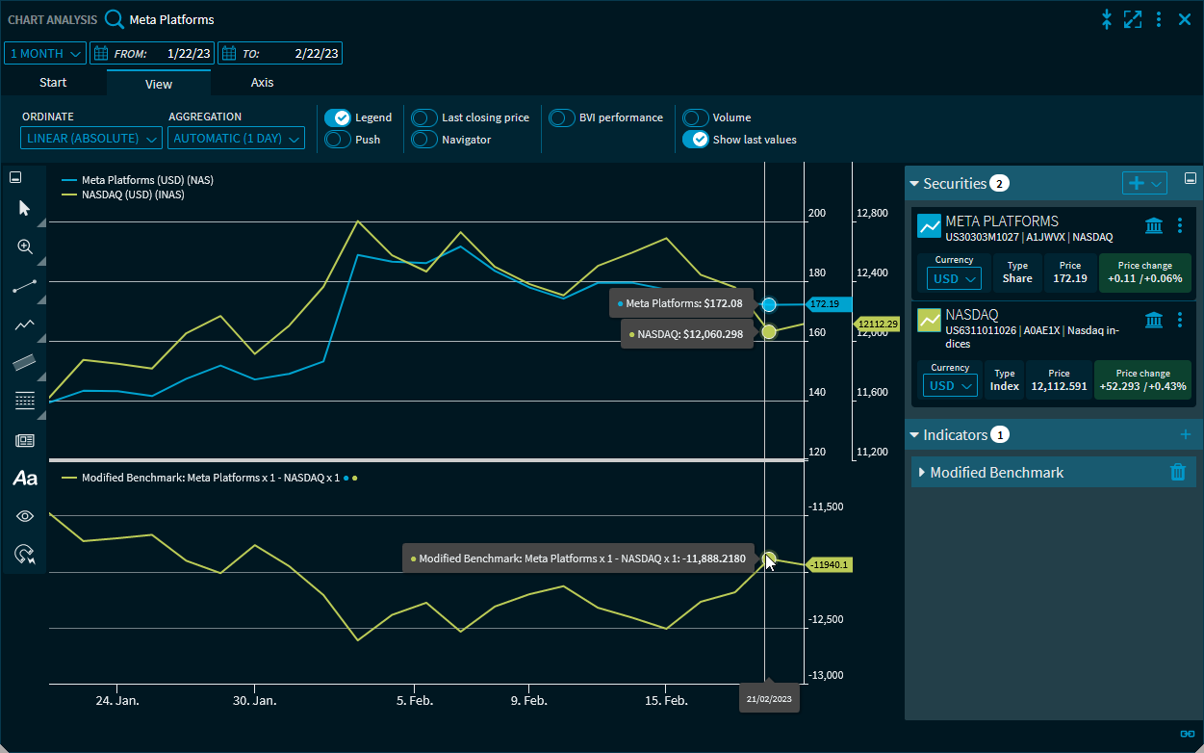Delete the Modified Benchmark indicator
Screen dimensions: 1204x753
1177,472
